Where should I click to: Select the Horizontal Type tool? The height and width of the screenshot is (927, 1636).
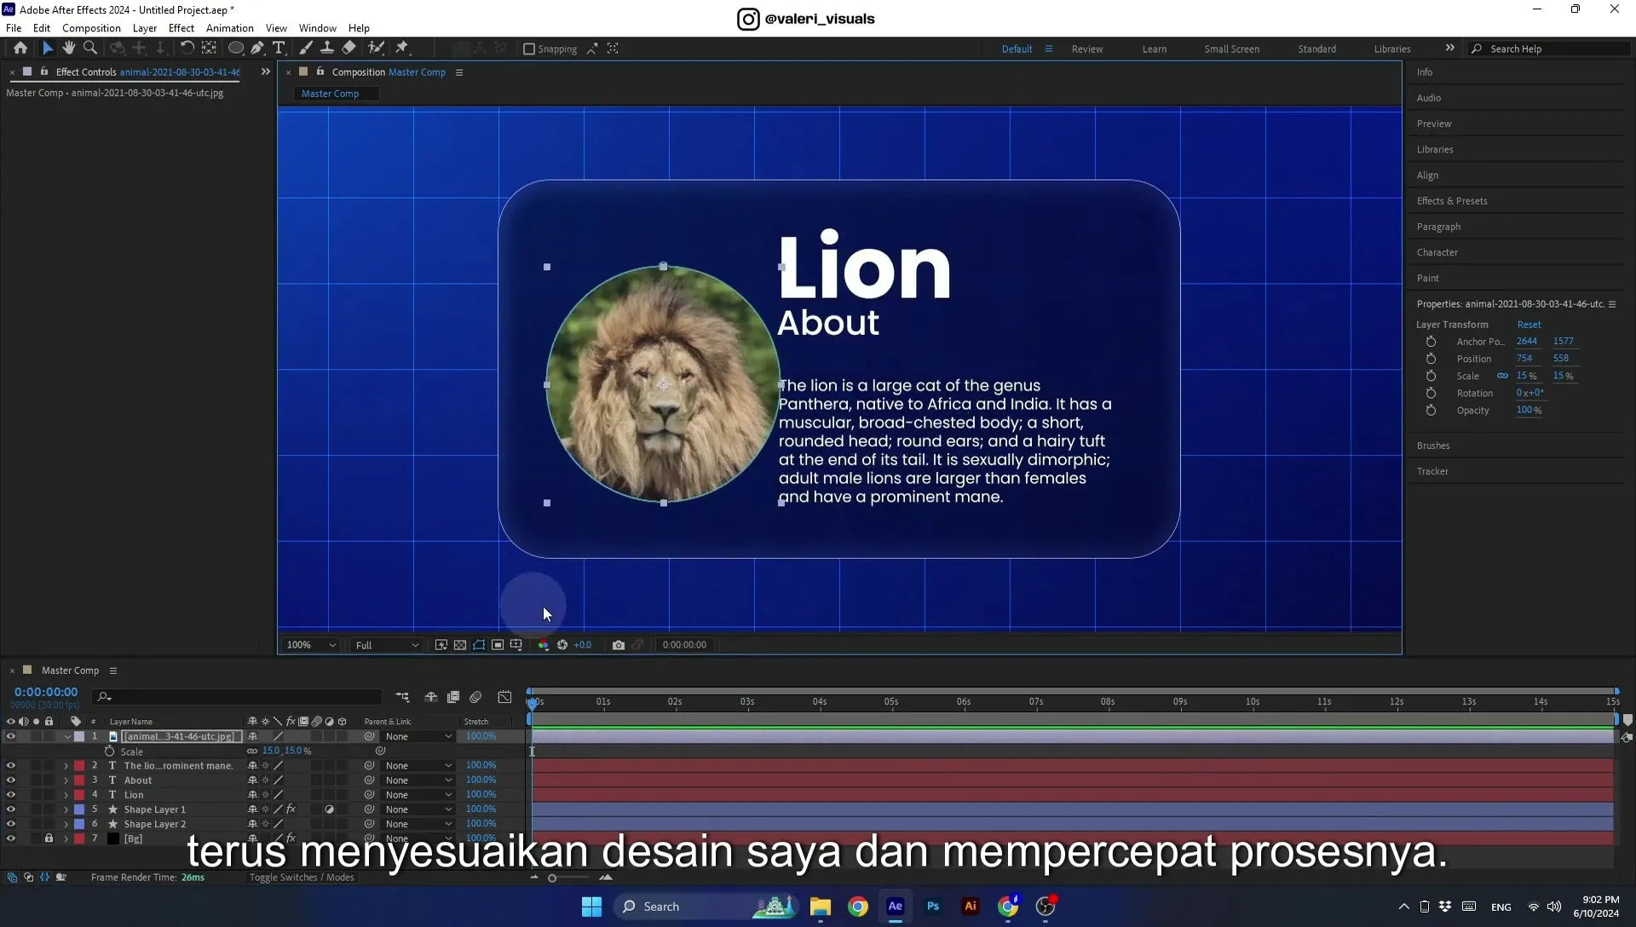click(279, 49)
